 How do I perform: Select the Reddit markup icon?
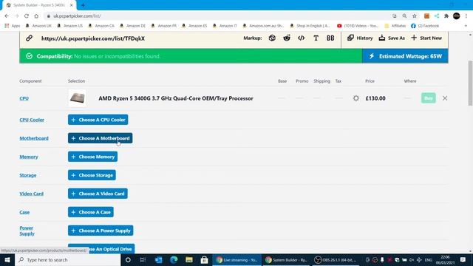click(x=287, y=38)
